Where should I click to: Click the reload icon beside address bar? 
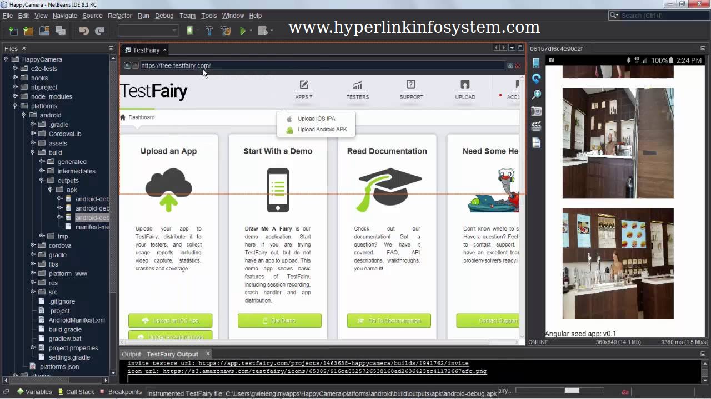(510, 65)
